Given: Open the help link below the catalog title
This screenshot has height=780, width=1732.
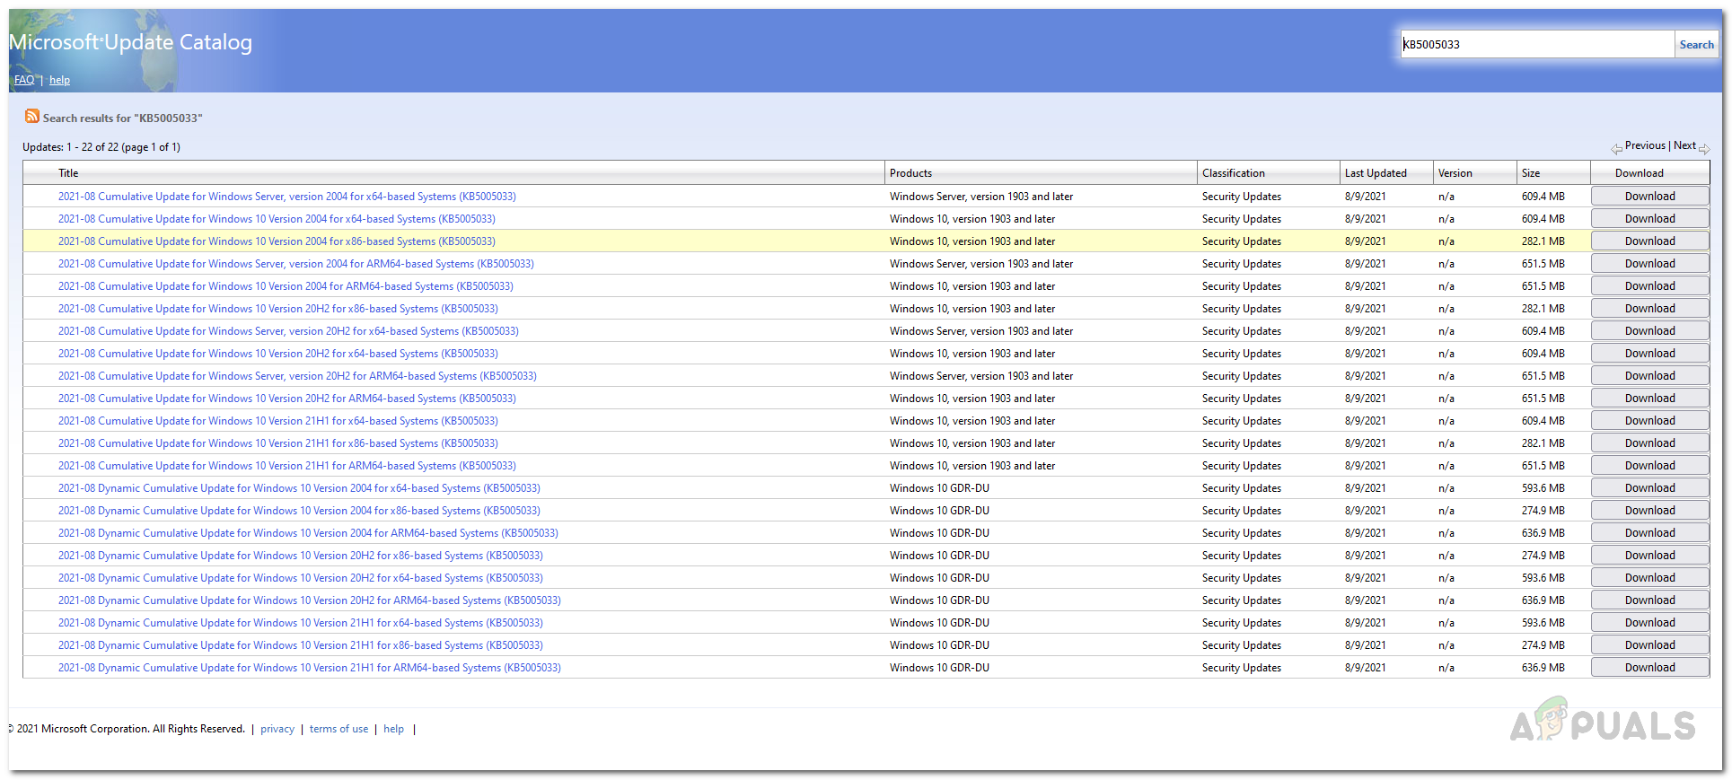Looking at the screenshot, I should point(59,80).
